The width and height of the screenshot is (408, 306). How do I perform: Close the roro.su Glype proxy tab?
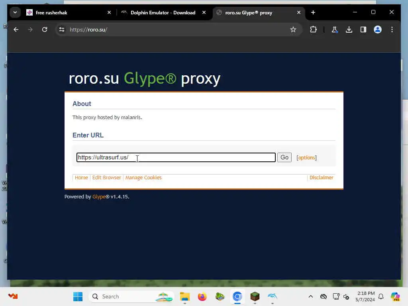tap(299, 12)
